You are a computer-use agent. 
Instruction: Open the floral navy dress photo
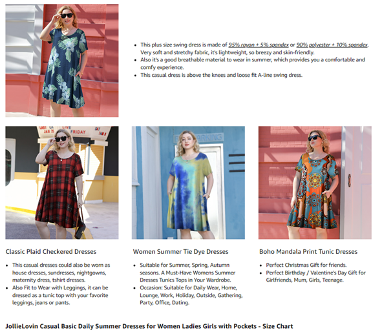click(62, 60)
